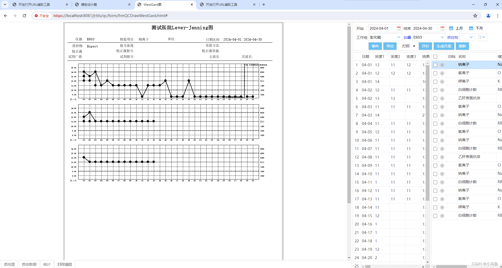Viewport: 502px width, 268px height.
Task: Tick the checkbox for the first 钾离子 row
Action: tap(435, 82)
